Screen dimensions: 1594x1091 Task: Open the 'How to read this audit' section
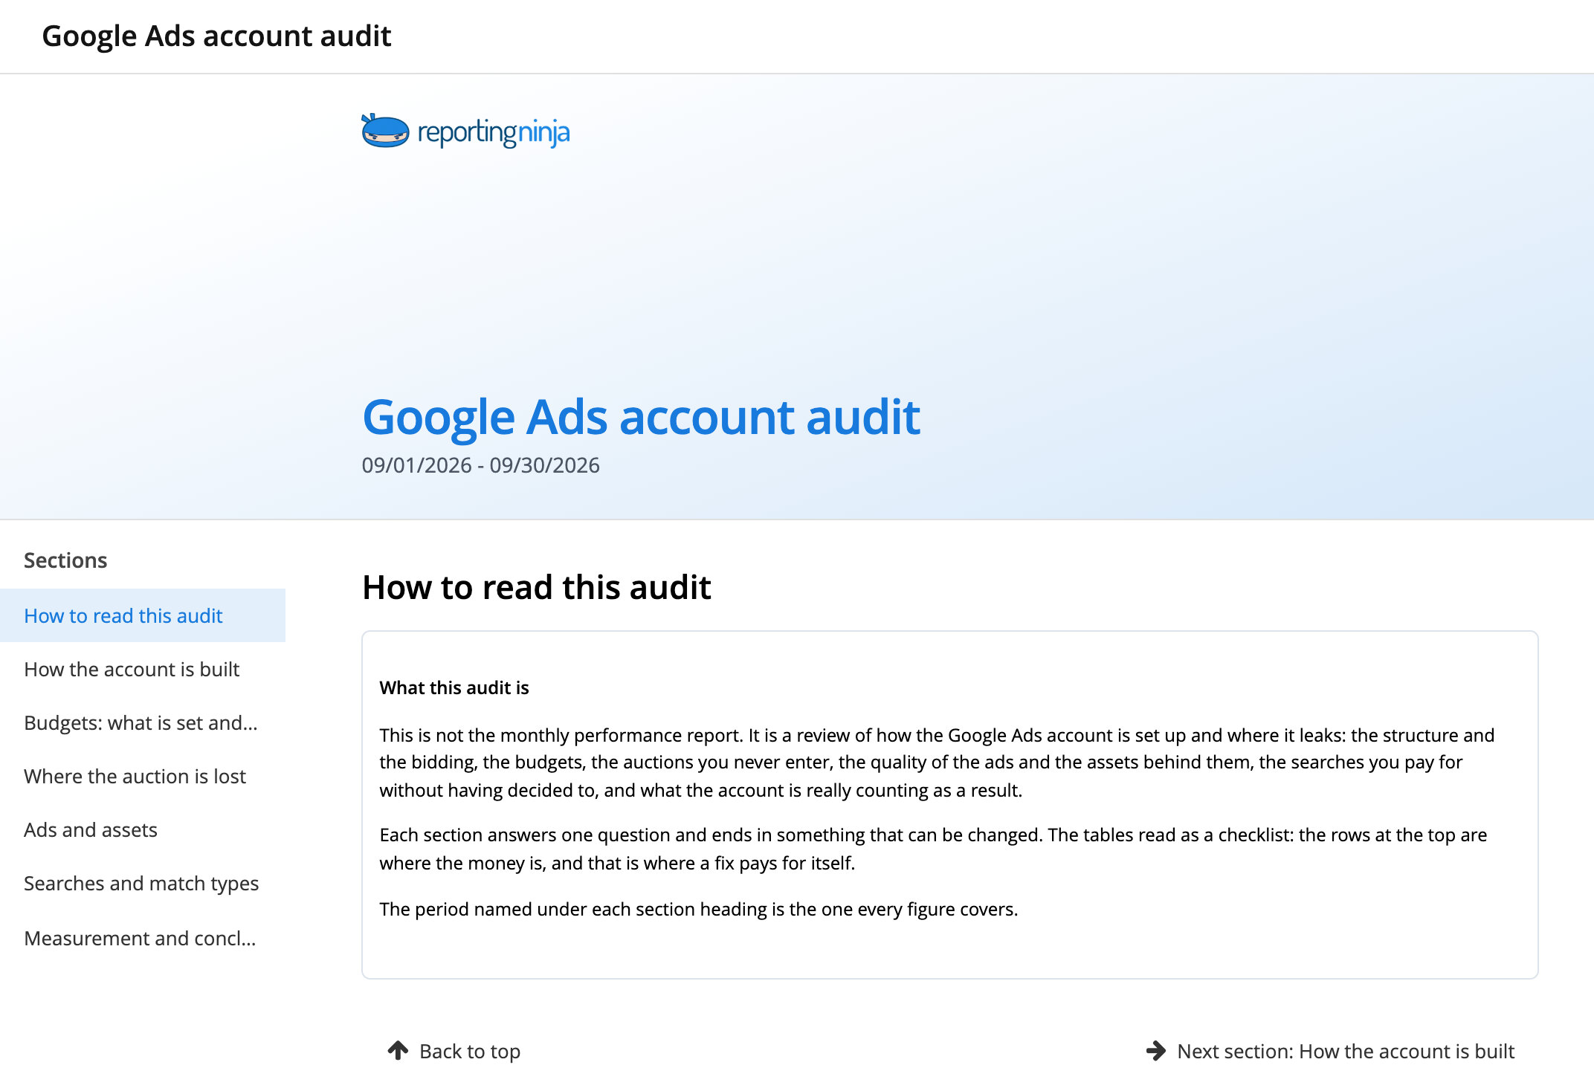click(142, 615)
